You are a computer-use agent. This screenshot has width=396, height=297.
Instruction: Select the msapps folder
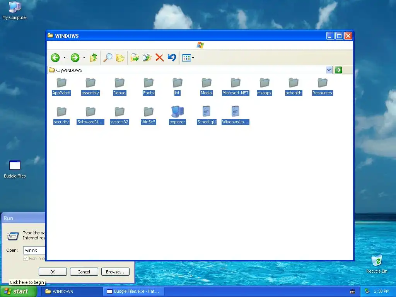click(264, 87)
